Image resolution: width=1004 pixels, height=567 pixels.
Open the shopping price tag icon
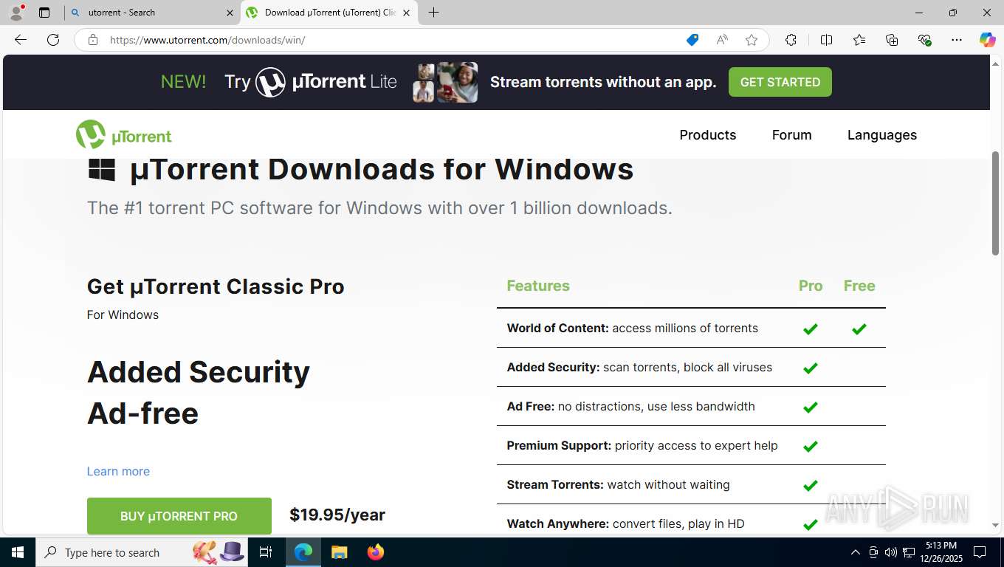692,40
